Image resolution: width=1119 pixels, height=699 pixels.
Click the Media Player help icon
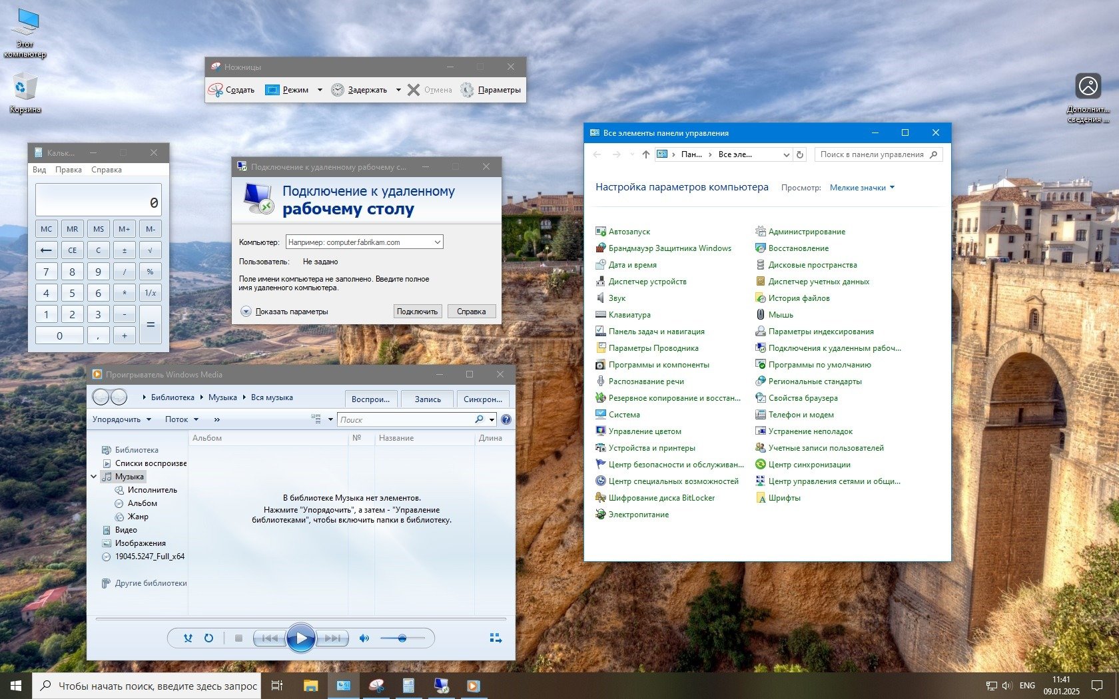pyautogui.click(x=506, y=419)
